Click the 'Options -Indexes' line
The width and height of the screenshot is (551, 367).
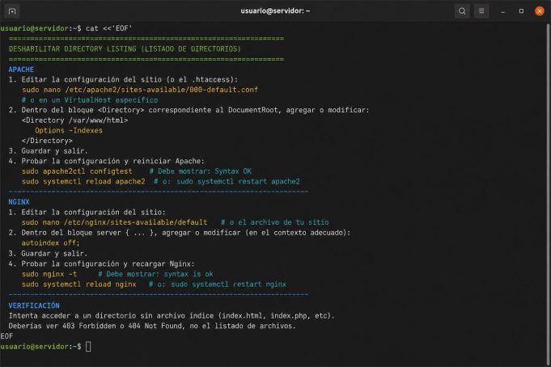pos(69,131)
